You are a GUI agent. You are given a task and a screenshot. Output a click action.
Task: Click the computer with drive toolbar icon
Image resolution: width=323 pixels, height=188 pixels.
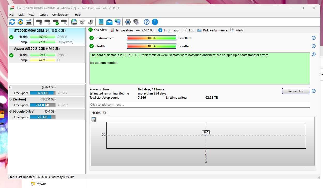[x=91, y=22]
